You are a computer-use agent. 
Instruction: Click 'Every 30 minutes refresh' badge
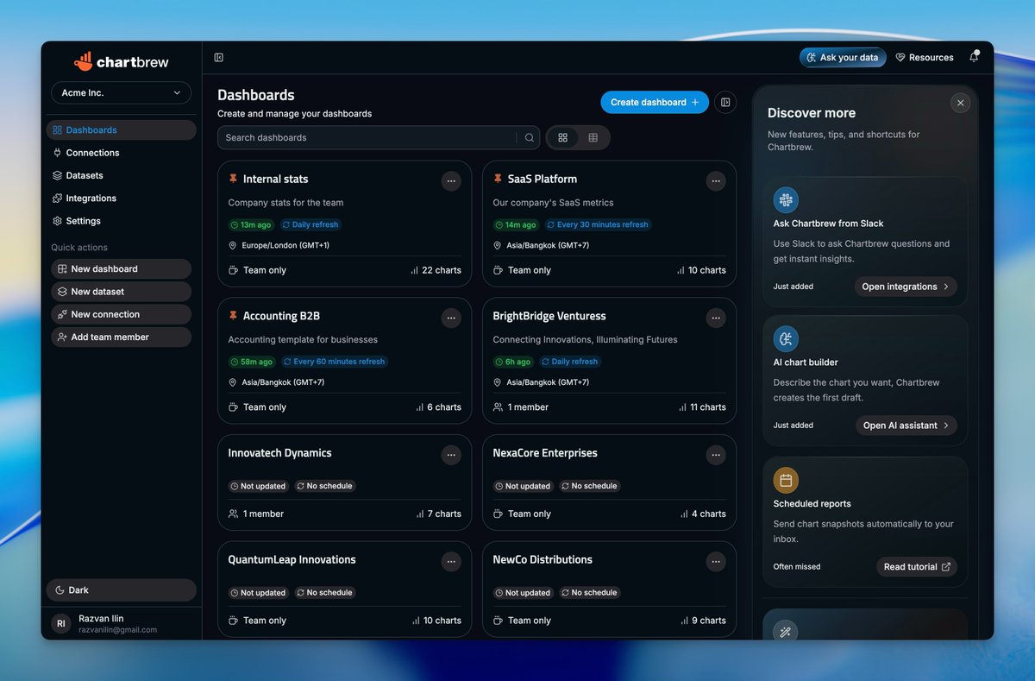coord(598,224)
